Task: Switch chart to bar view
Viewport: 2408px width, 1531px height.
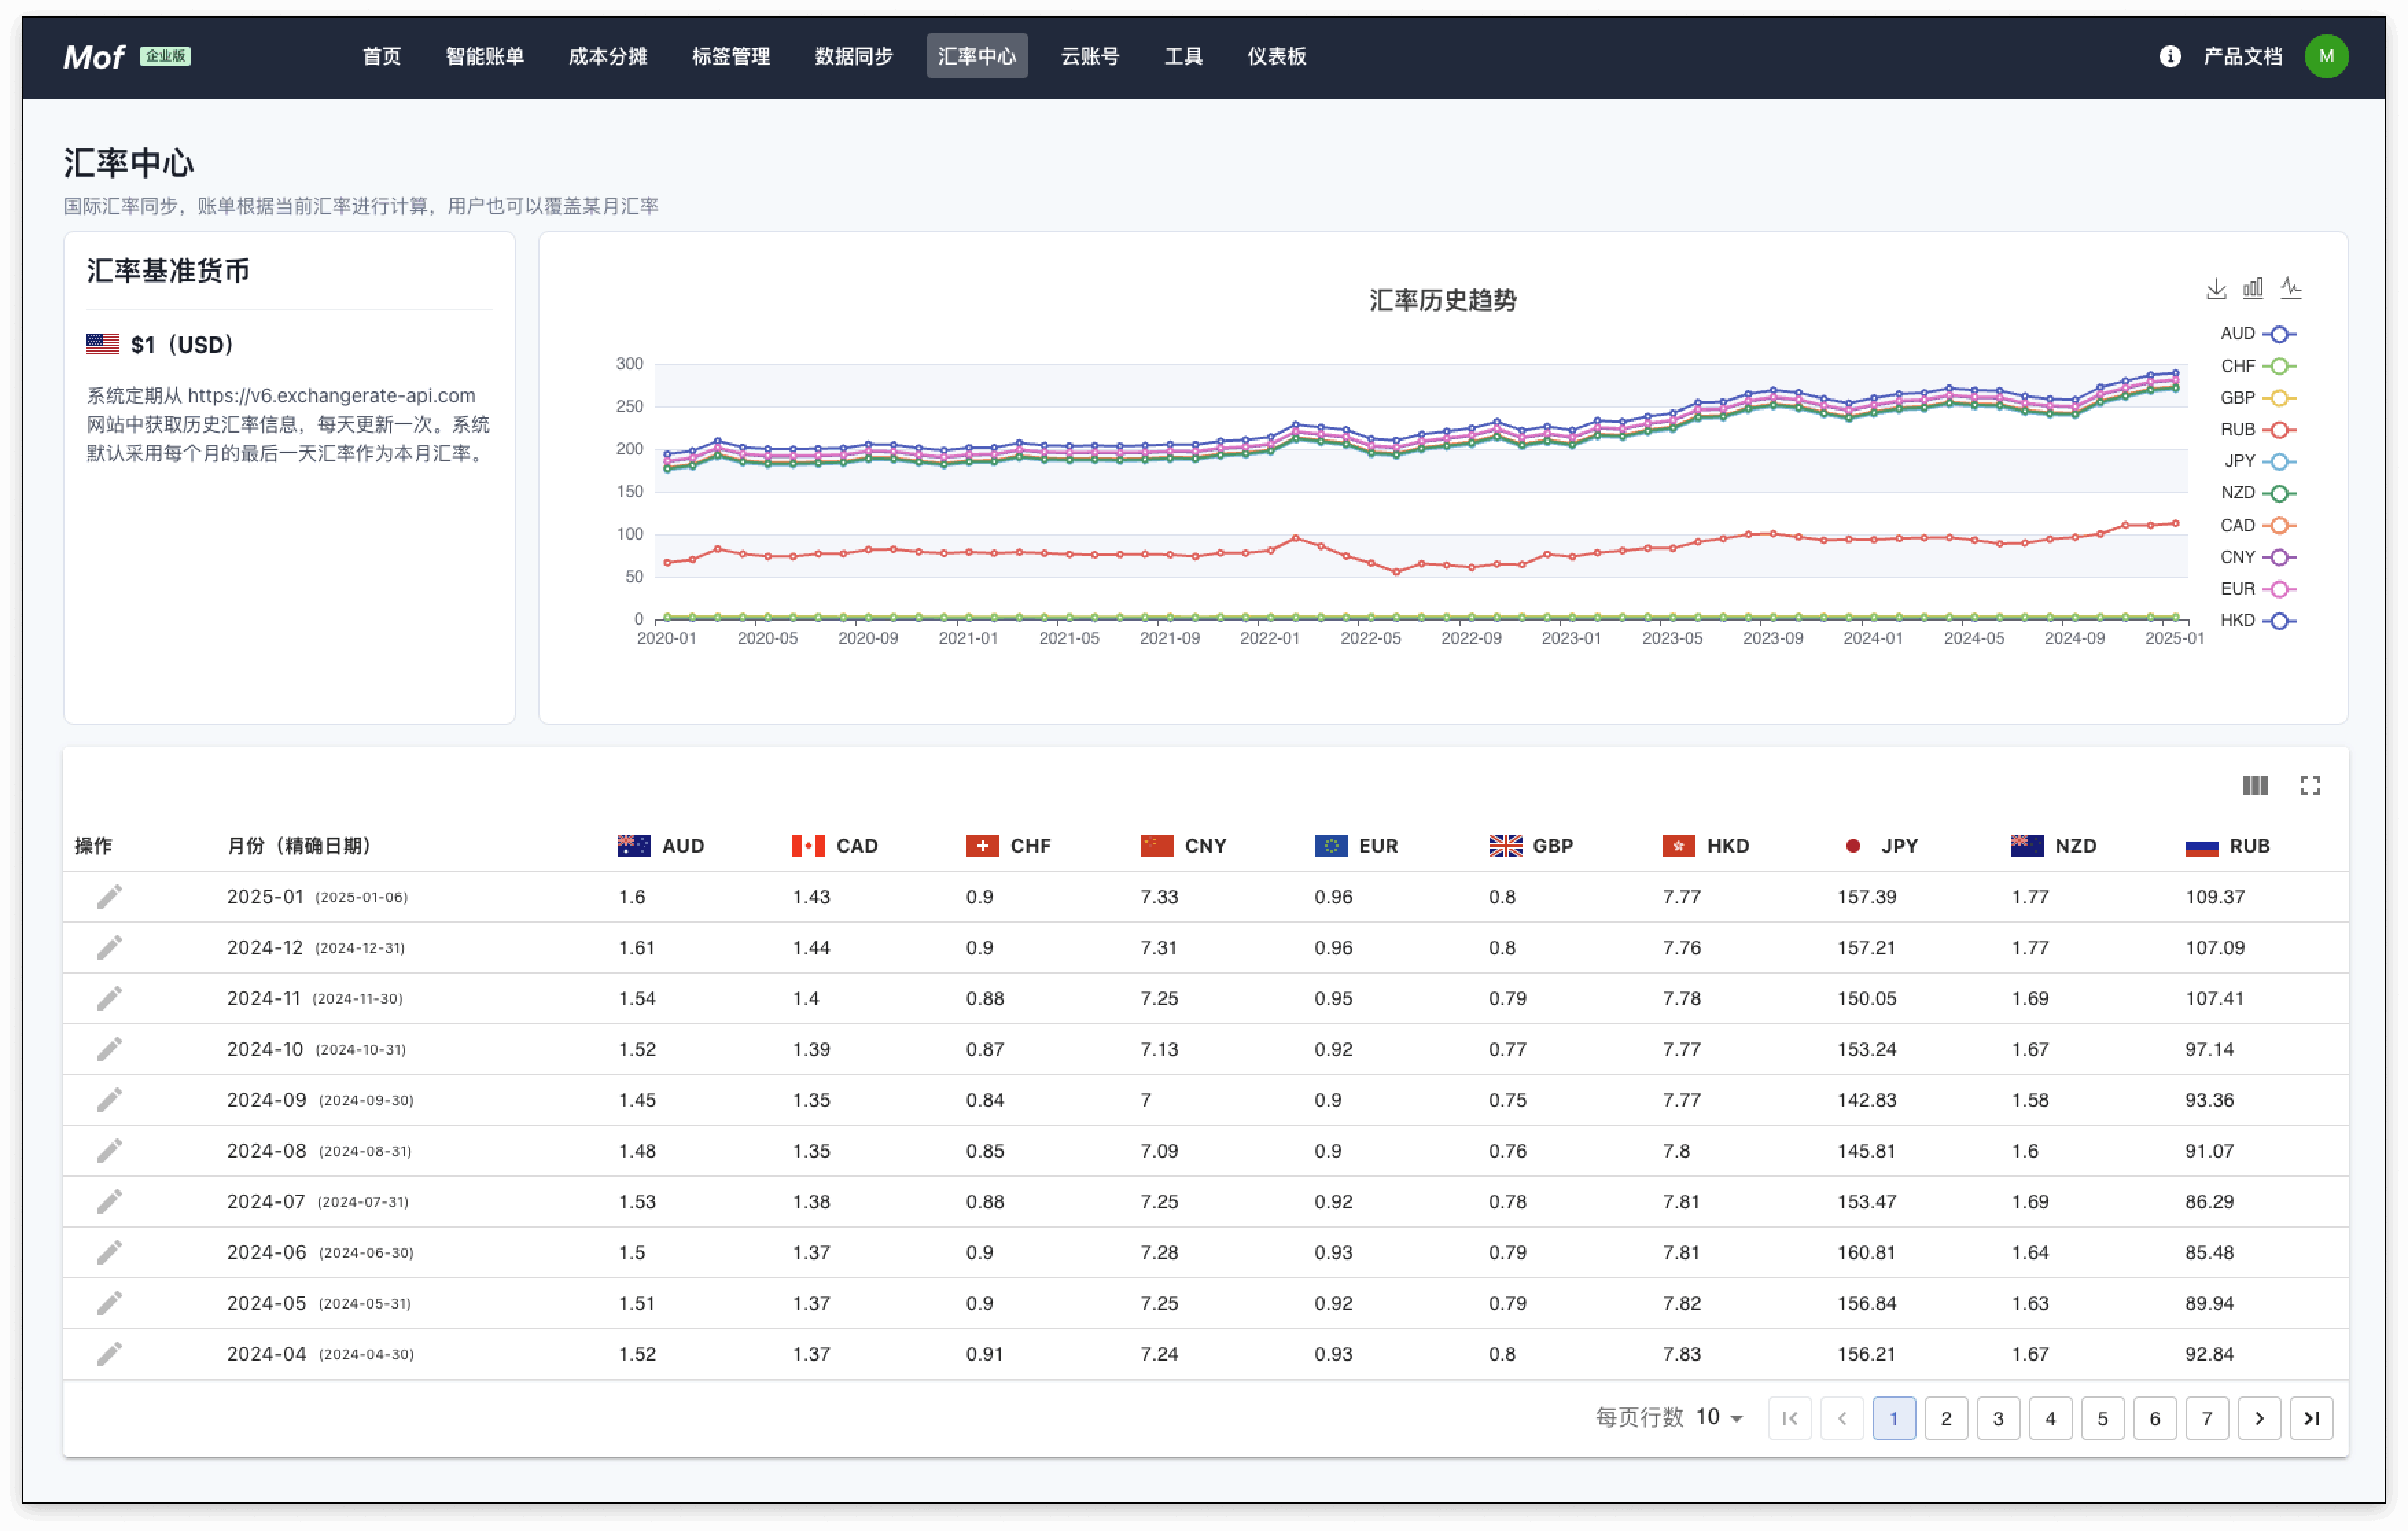Action: coord(2252,289)
